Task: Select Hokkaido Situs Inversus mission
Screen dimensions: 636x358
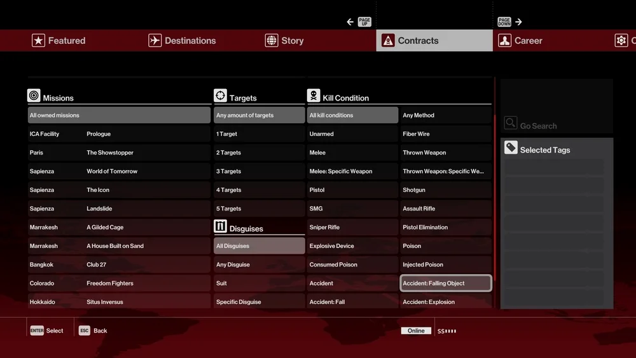Action: tap(120, 301)
